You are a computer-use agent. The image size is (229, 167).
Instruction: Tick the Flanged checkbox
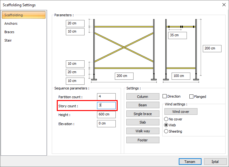(x=192, y=97)
